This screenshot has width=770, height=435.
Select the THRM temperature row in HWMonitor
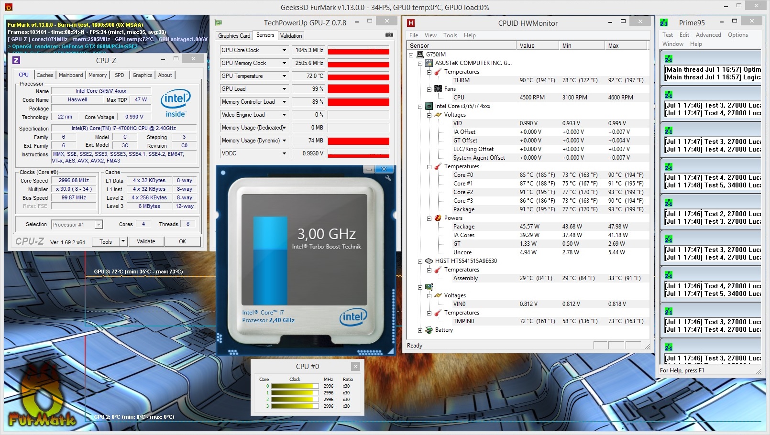tap(528, 80)
